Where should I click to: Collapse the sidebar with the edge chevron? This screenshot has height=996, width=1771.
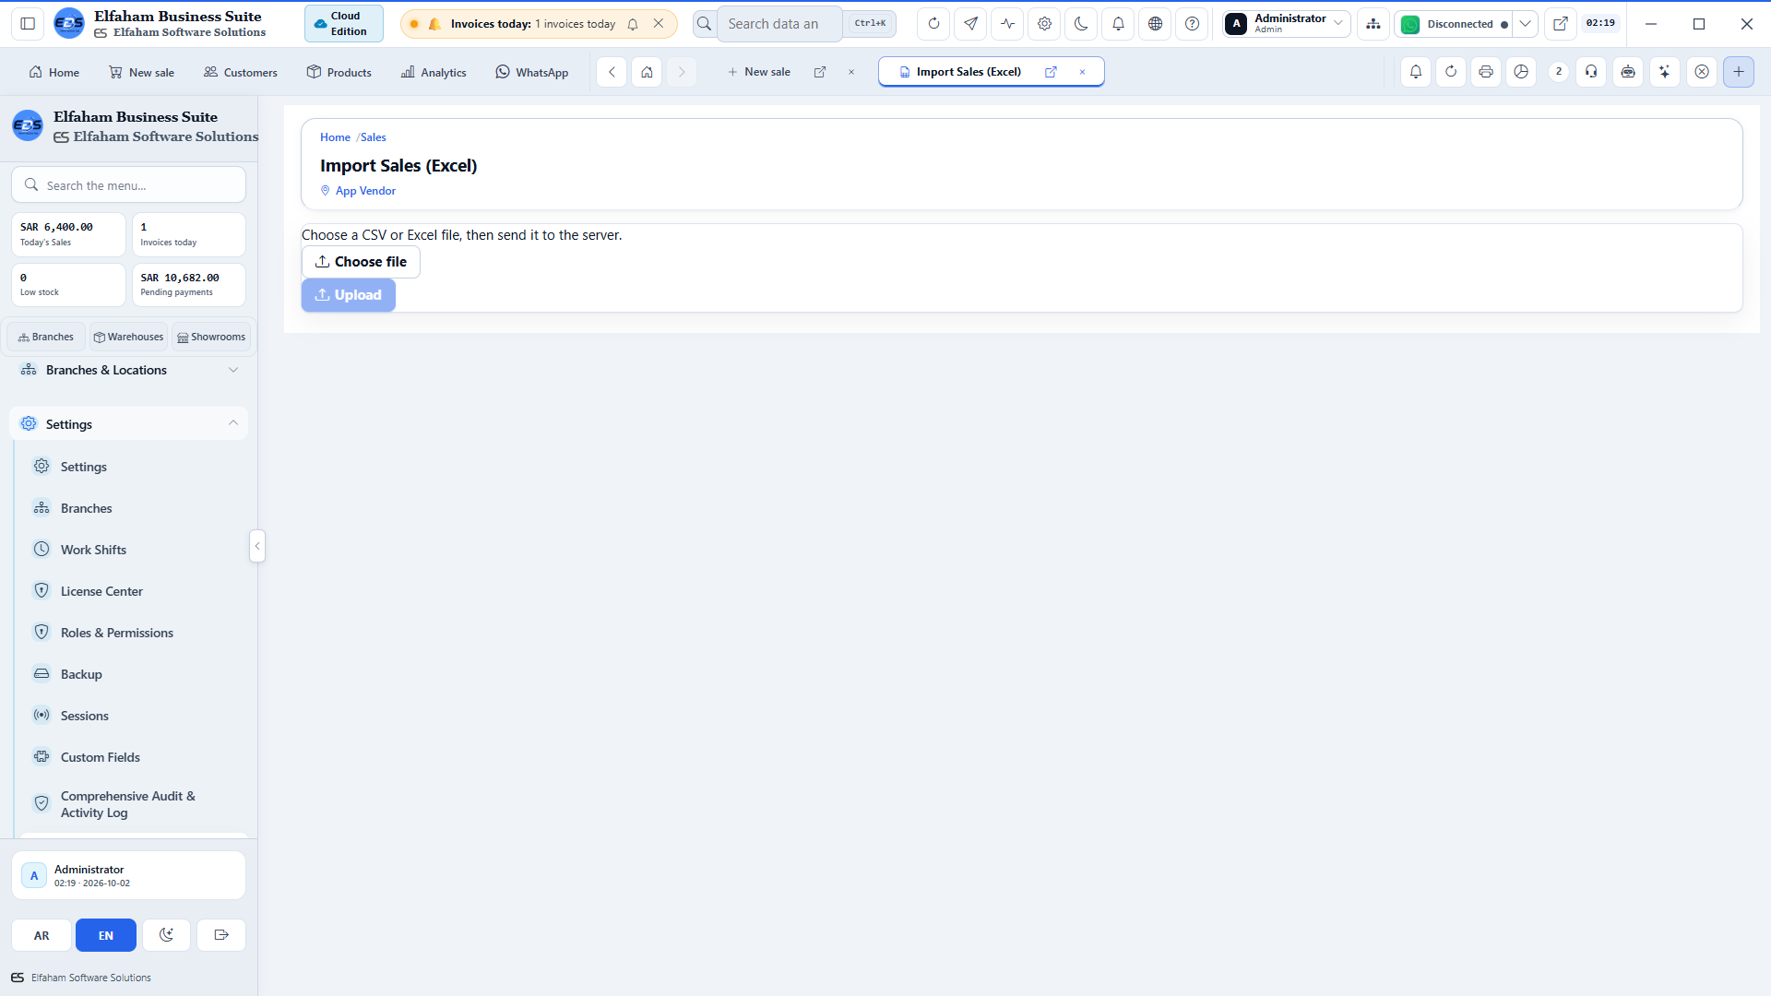click(x=257, y=546)
